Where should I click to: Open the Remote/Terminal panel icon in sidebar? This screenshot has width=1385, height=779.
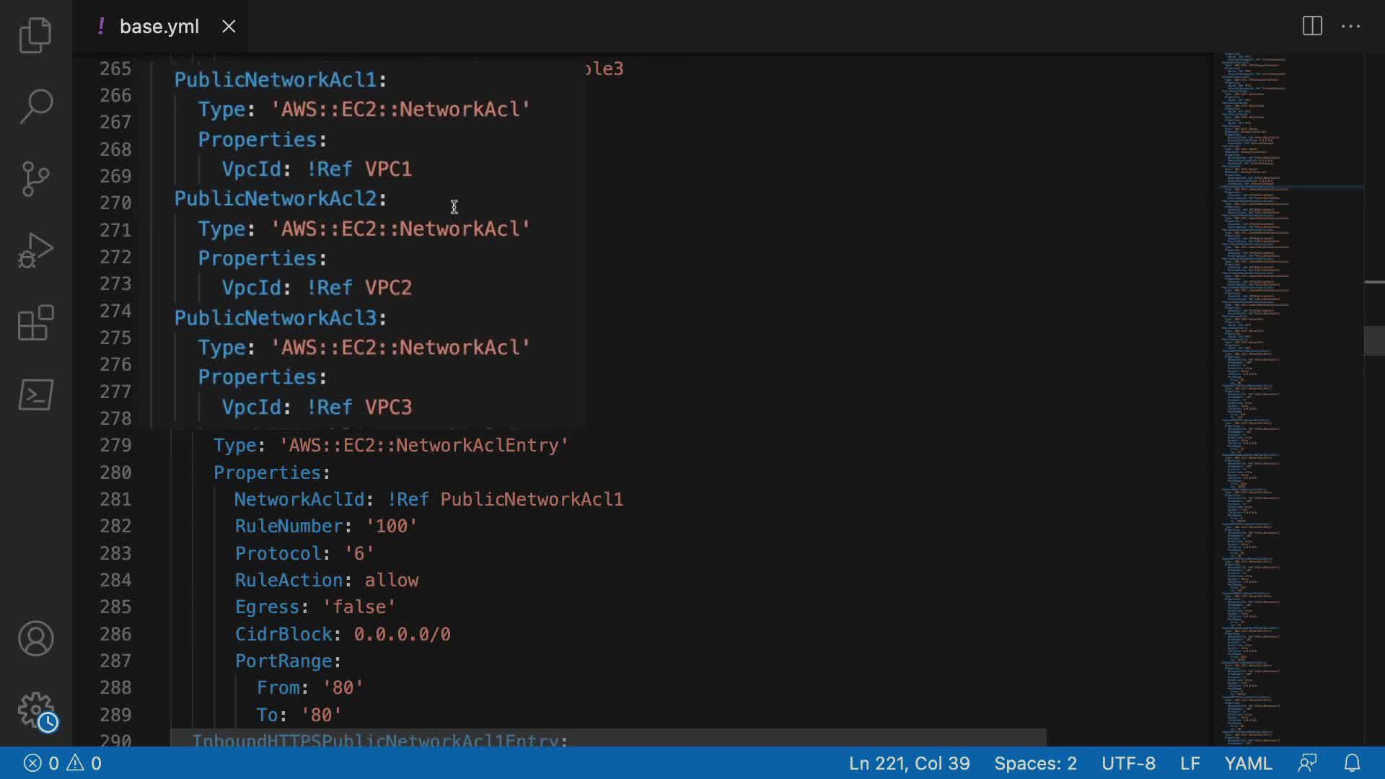[x=35, y=395]
